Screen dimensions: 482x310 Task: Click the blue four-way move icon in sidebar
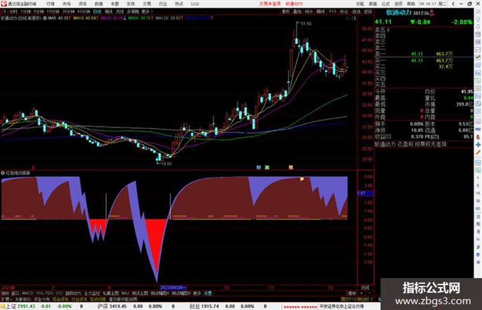click(478, 144)
